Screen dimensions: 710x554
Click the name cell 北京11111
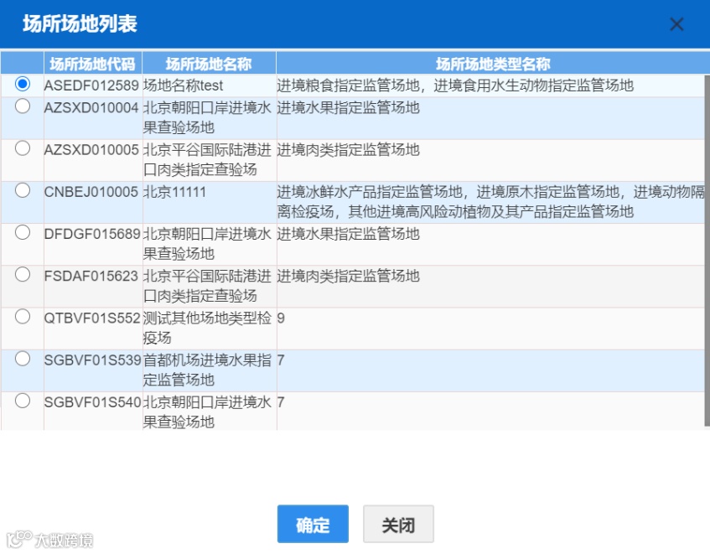pyautogui.click(x=210, y=202)
